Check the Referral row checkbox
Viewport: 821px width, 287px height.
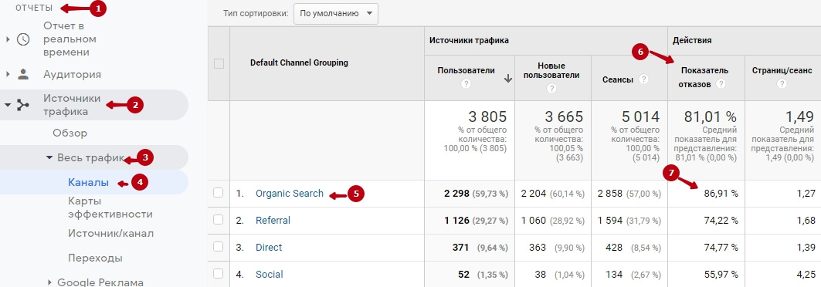tap(219, 220)
